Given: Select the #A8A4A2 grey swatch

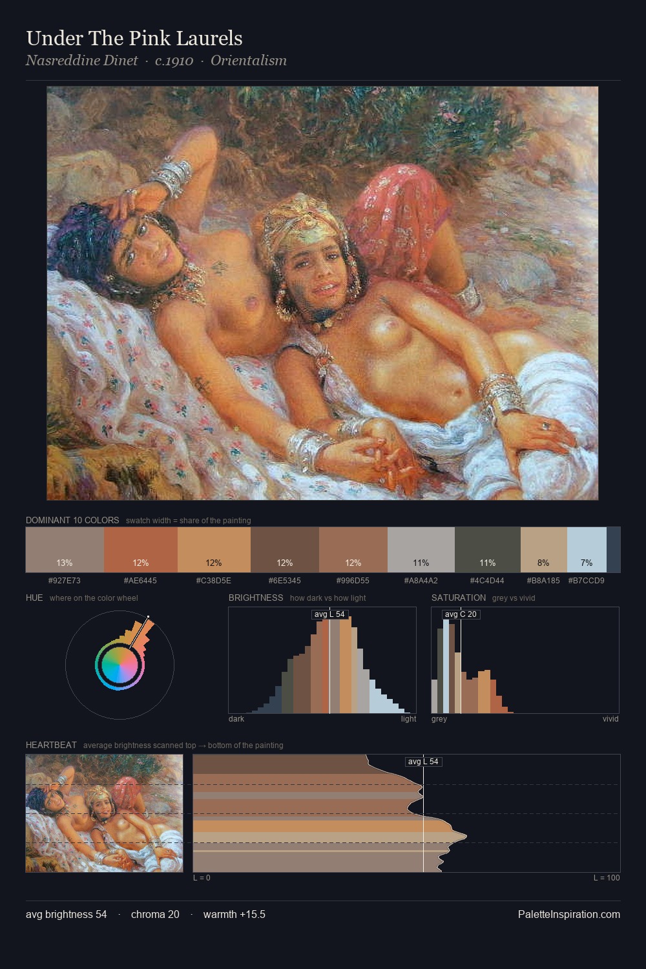Looking at the screenshot, I should pyautogui.click(x=421, y=550).
